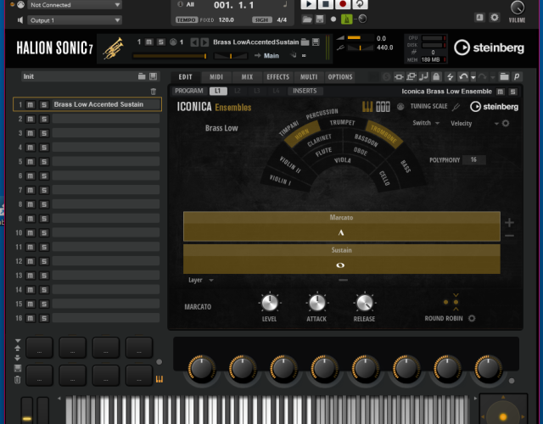Switch to the OPTIONS tab
The width and height of the screenshot is (543, 424).
pyautogui.click(x=340, y=77)
